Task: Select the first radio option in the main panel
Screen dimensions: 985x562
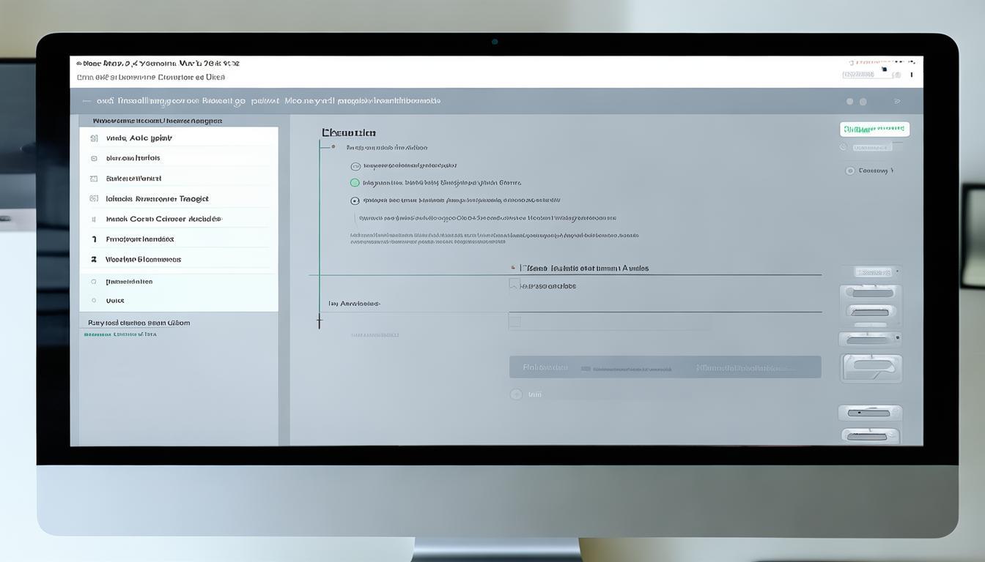Action: pyautogui.click(x=355, y=166)
